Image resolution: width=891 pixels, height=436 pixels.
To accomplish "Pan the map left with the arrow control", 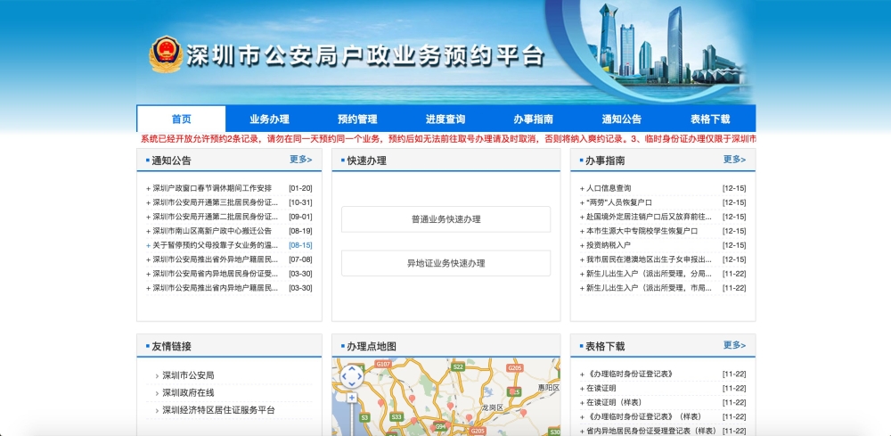I will pyautogui.click(x=344, y=376).
